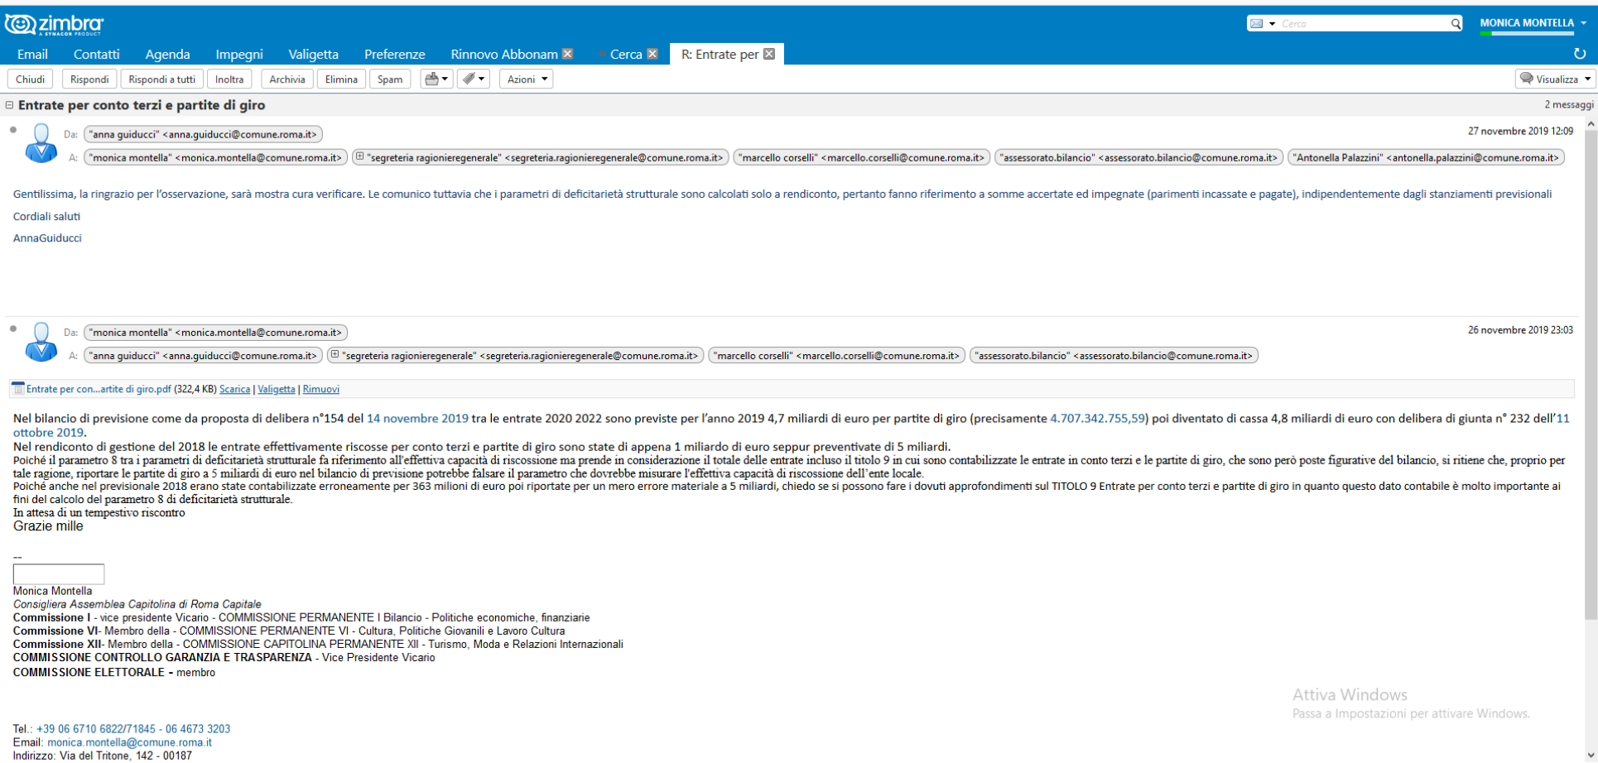The width and height of the screenshot is (1598, 763).
Task: Click the empty signature image box
Action: click(x=59, y=574)
